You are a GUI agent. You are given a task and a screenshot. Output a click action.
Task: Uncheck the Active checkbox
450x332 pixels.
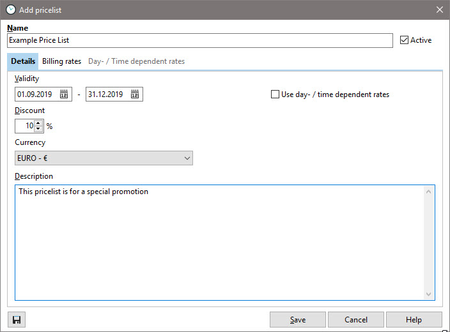click(404, 40)
